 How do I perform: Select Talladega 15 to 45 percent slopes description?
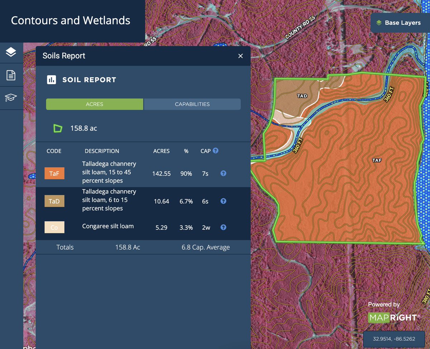pyautogui.click(x=109, y=172)
